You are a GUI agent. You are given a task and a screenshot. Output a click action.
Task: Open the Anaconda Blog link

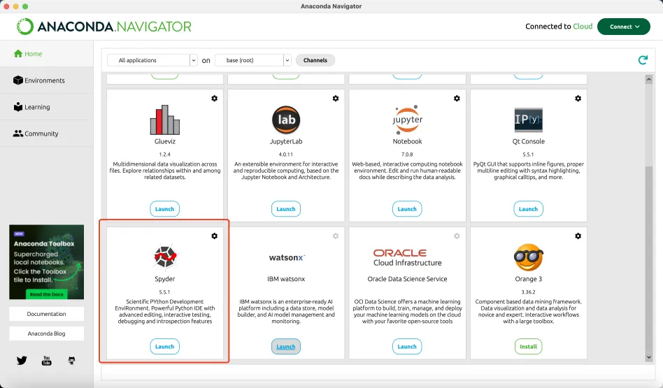click(47, 333)
